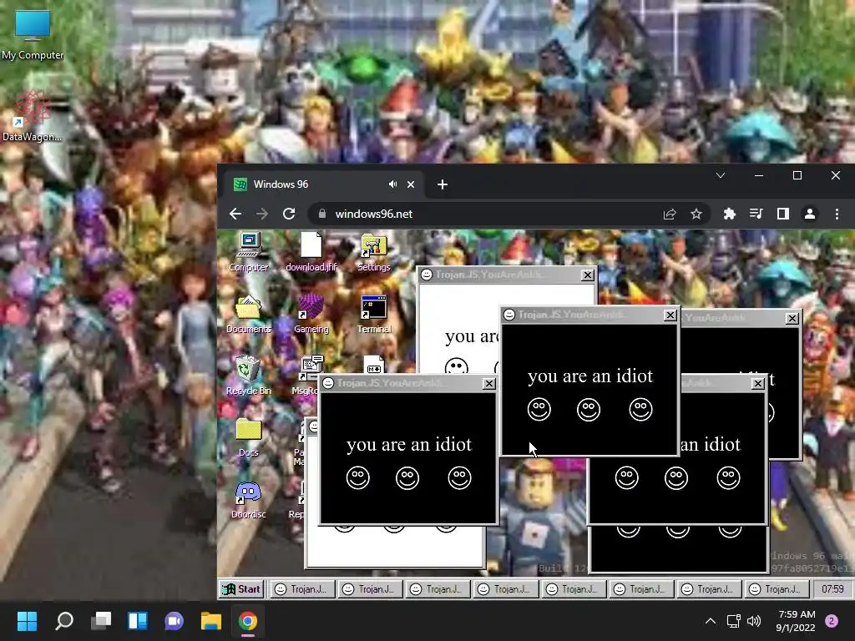Go back in Chrome
This screenshot has width=855, height=641.
[x=235, y=214]
